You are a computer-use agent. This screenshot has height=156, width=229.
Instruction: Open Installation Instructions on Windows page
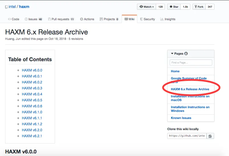coord(190,109)
